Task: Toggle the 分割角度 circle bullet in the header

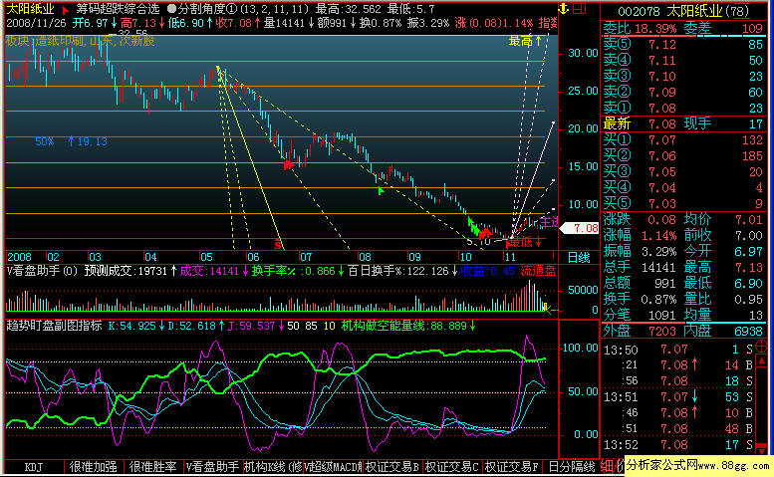Action: [171, 9]
